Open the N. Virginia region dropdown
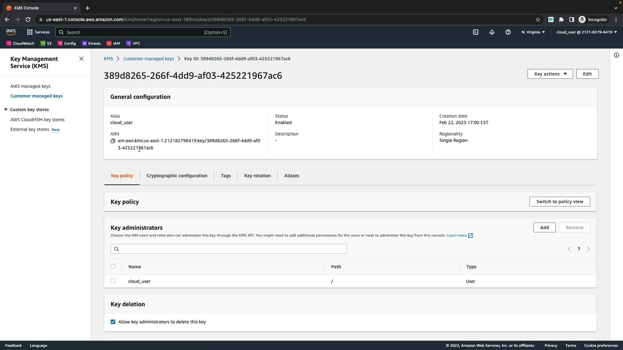Image resolution: width=623 pixels, height=350 pixels. [x=533, y=32]
